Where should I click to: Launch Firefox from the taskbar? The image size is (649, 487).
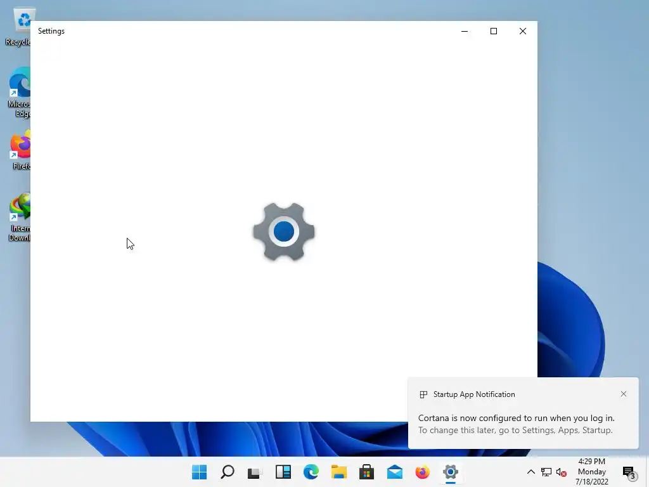coord(423,472)
